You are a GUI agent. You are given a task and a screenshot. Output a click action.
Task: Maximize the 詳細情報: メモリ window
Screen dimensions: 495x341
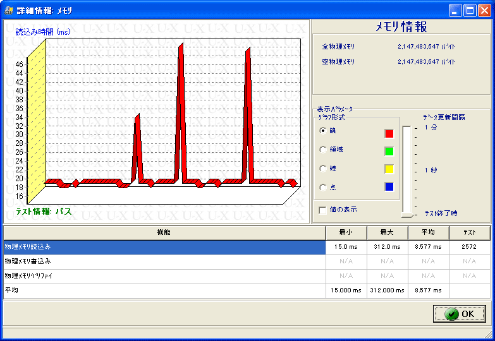coord(470,10)
